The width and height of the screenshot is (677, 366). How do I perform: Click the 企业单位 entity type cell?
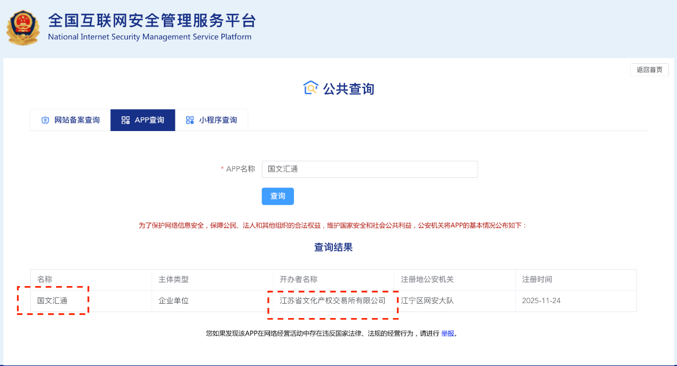click(174, 300)
